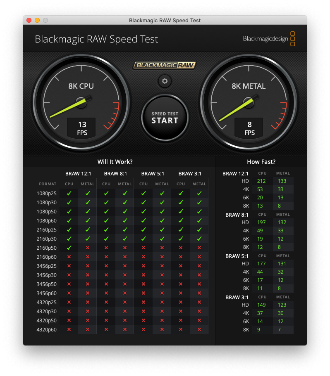Click the window title bar text

(x=165, y=21)
